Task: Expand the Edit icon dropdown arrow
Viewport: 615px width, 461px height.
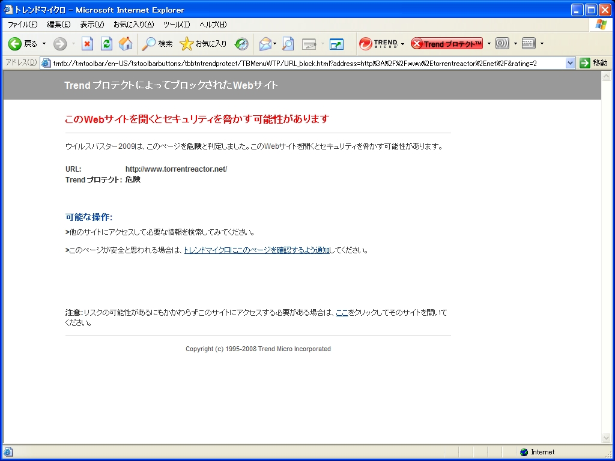Action: [x=323, y=43]
